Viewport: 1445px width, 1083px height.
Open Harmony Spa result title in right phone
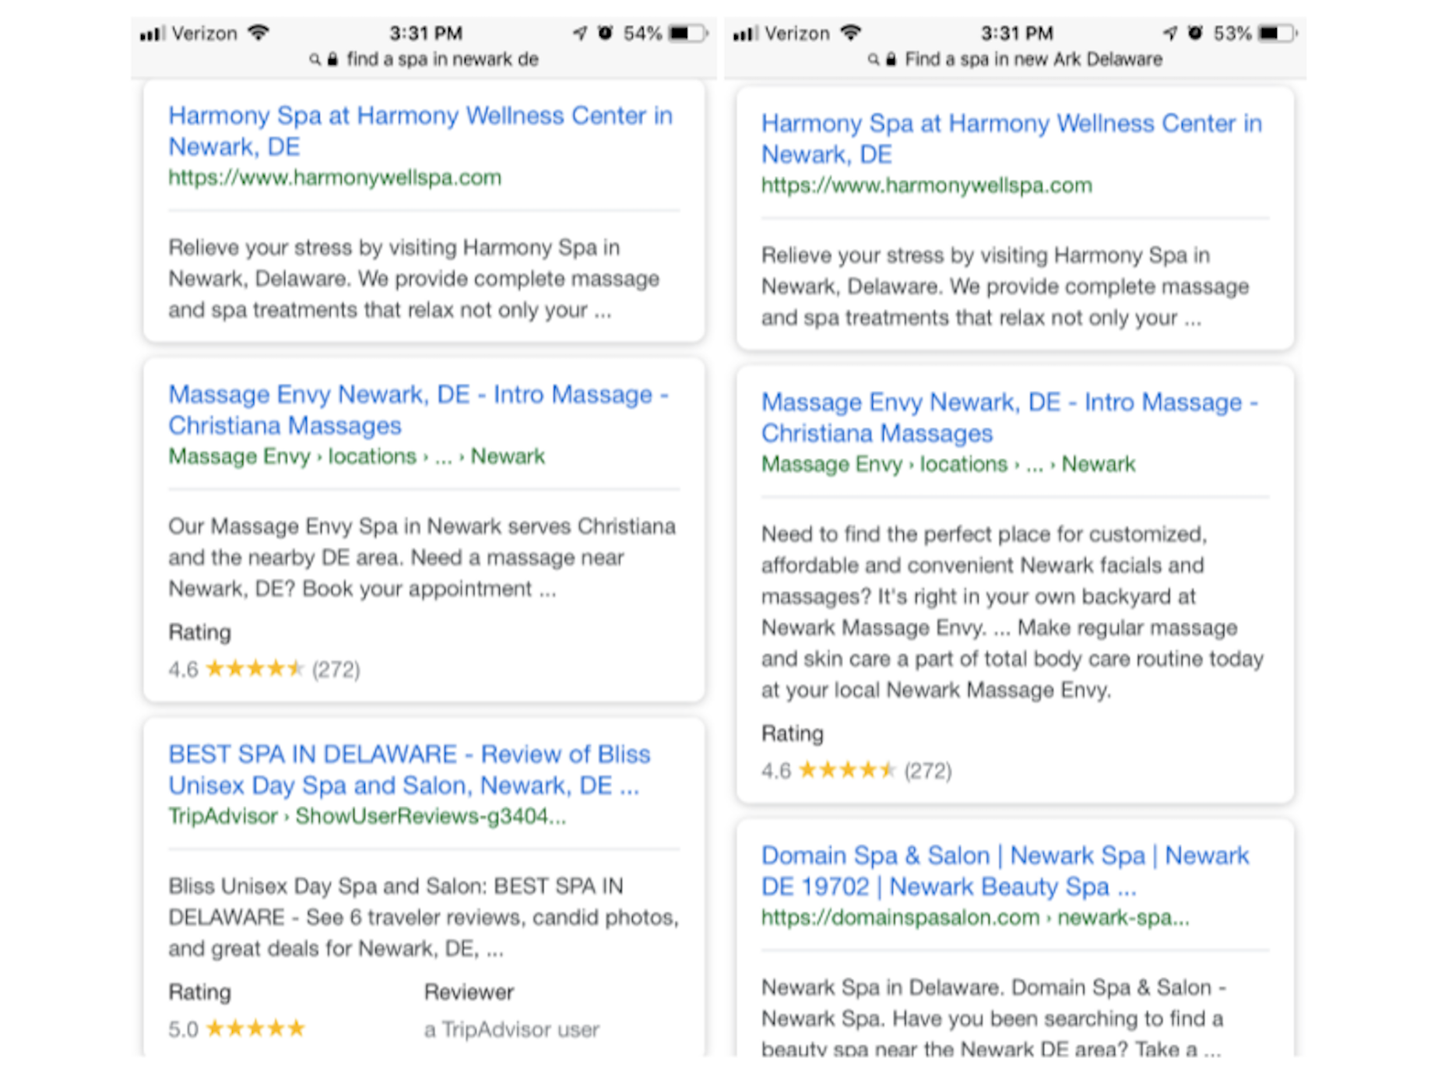(1011, 139)
